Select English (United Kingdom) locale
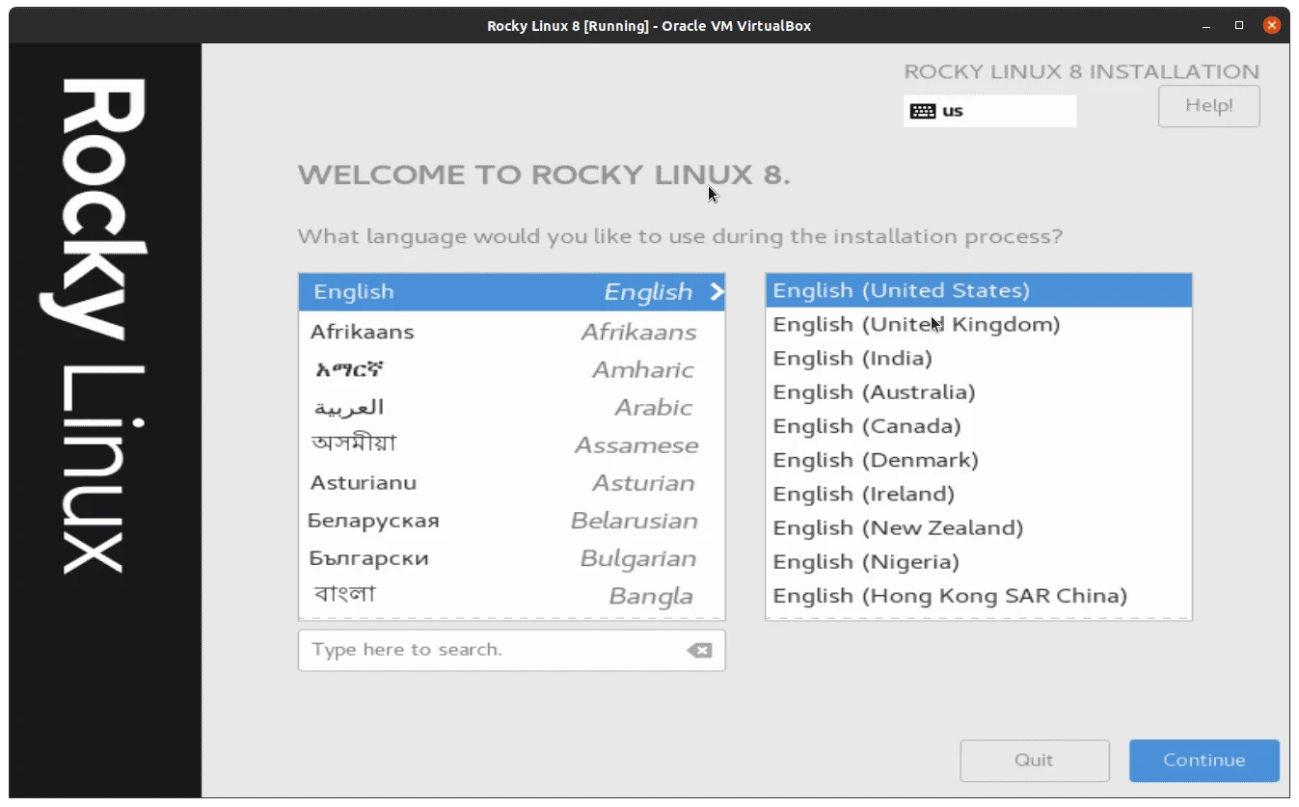 (916, 324)
